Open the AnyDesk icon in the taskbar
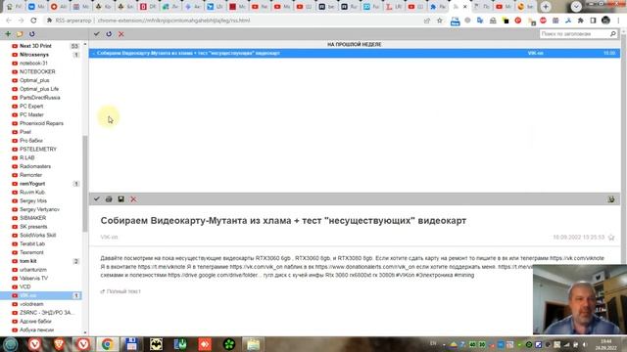The height and width of the screenshot is (352, 627). tap(205, 344)
